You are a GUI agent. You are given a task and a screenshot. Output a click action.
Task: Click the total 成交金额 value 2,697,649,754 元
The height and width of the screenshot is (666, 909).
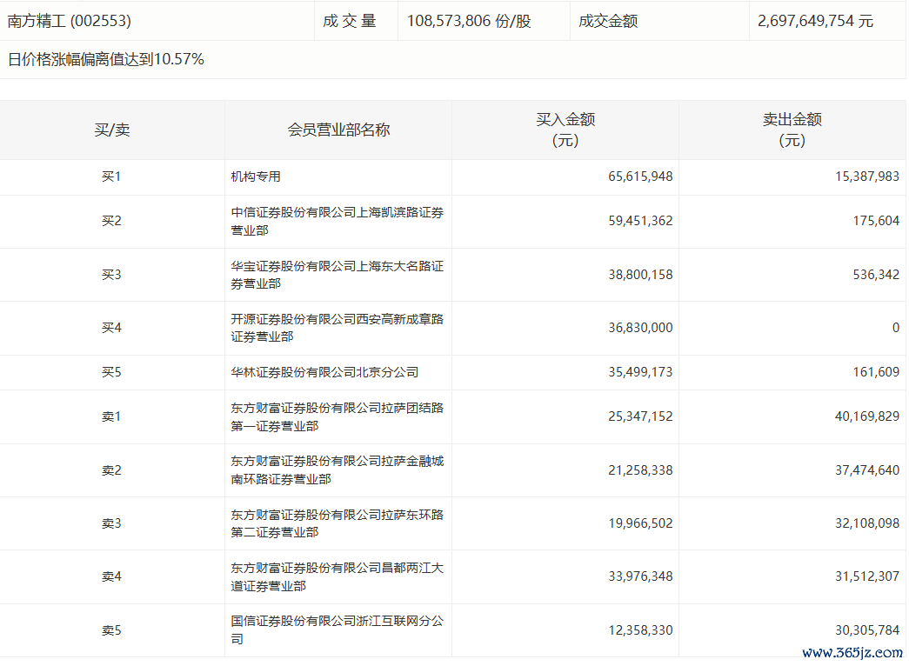(x=815, y=21)
